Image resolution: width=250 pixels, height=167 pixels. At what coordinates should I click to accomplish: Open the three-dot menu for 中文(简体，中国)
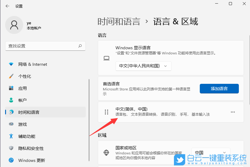click(233, 112)
